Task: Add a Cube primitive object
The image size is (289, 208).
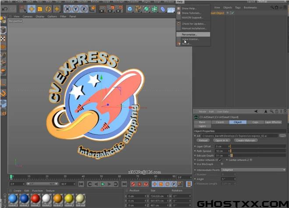Action: click(x=130, y=9)
